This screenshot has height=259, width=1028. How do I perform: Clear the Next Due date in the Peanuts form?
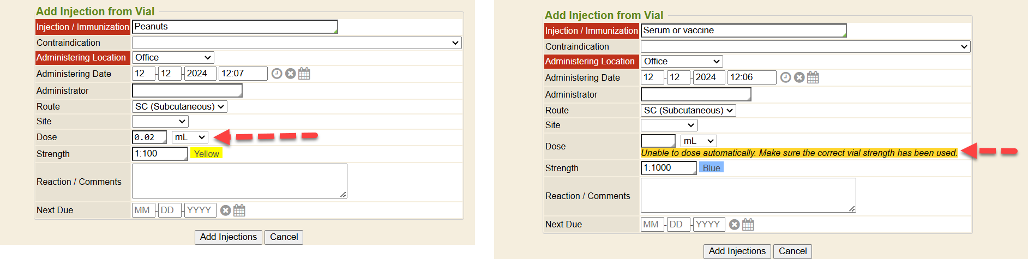click(x=226, y=210)
